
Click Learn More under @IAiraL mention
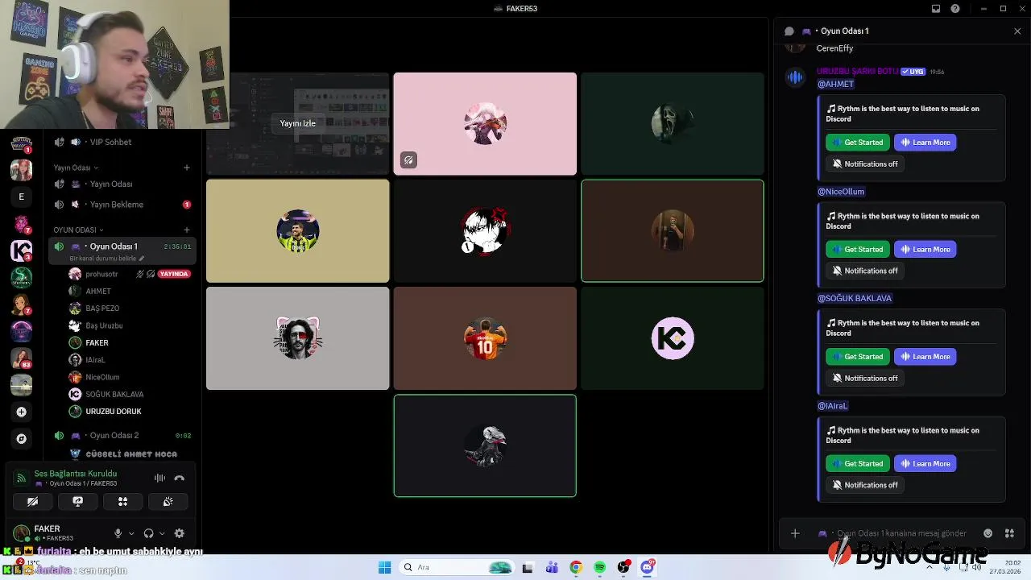[x=925, y=464]
